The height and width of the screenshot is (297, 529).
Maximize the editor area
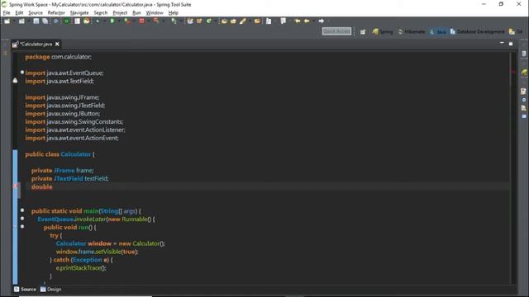pyautogui.click(x=511, y=44)
